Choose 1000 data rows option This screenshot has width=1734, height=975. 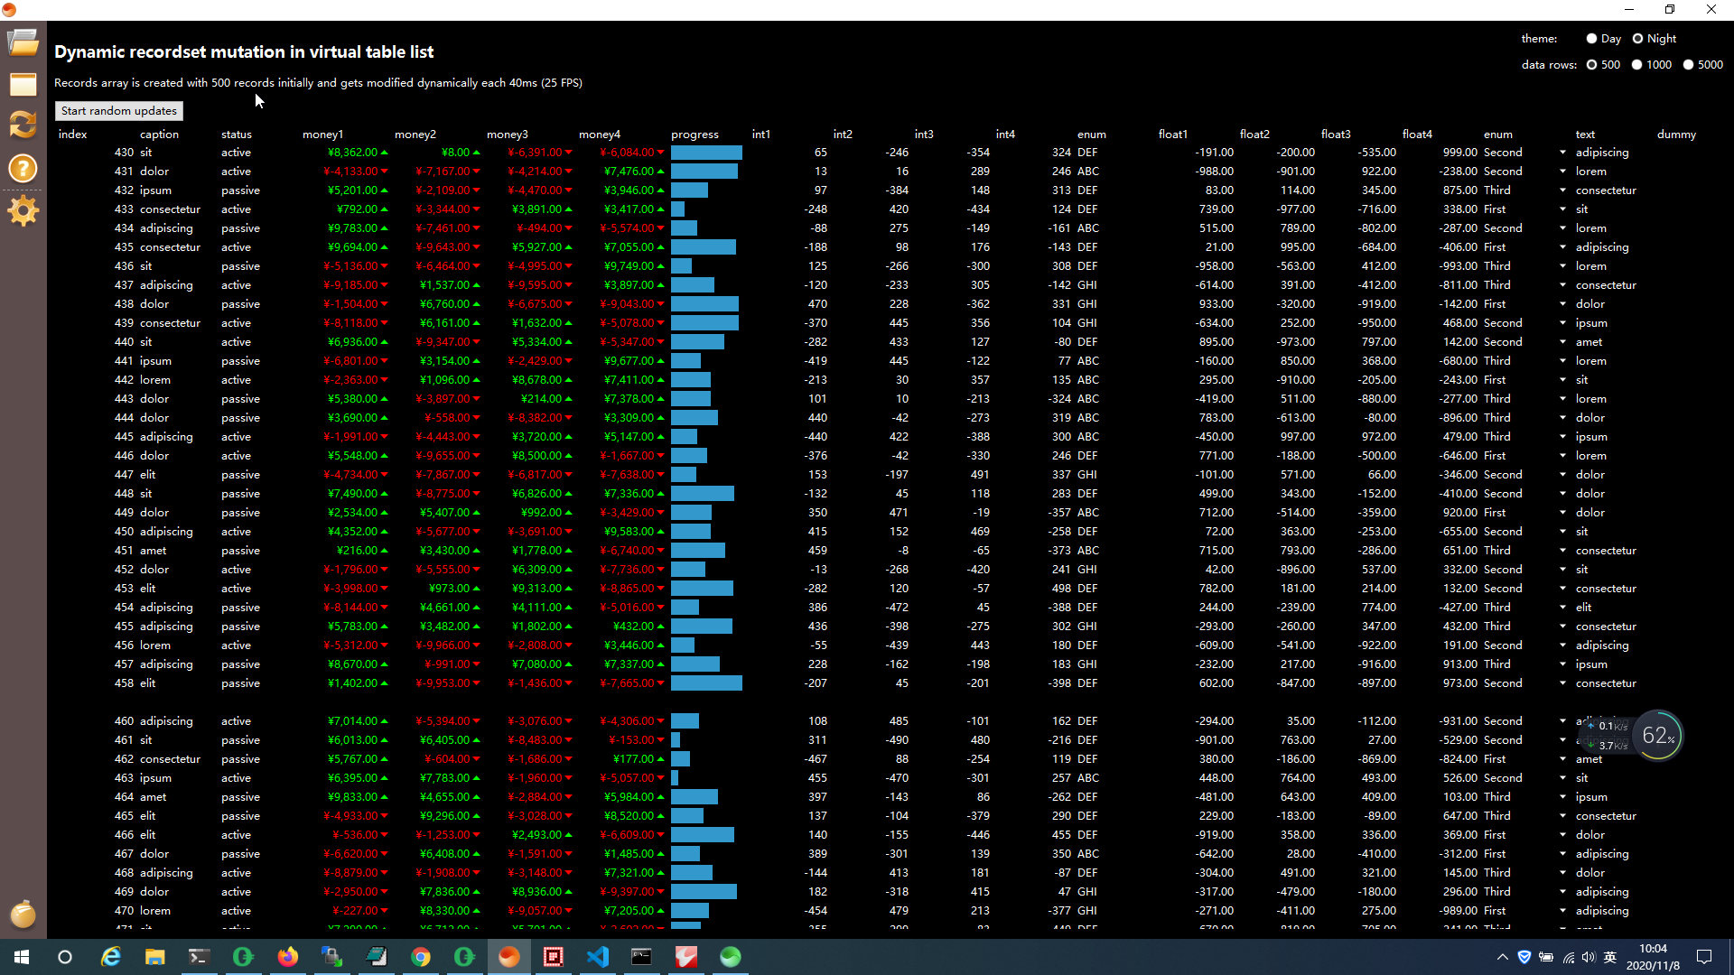1636,65
